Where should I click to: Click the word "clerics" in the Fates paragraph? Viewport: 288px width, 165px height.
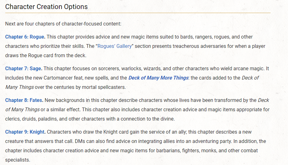click(13, 119)
